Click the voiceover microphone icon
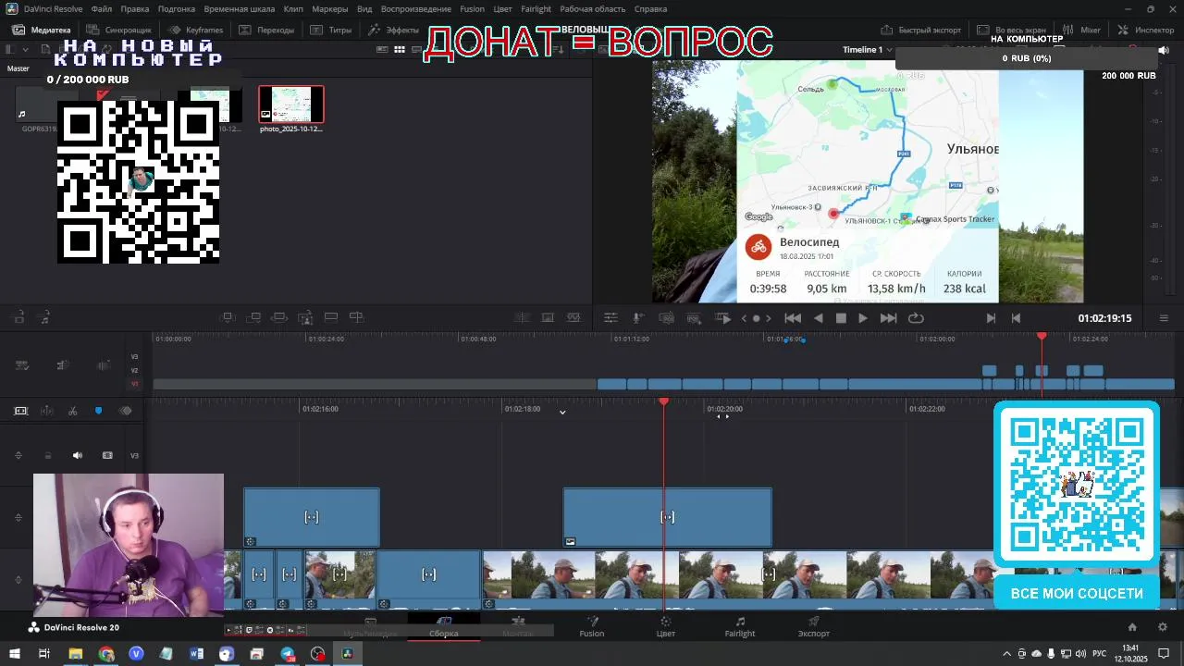1184x666 pixels. point(638,318)
